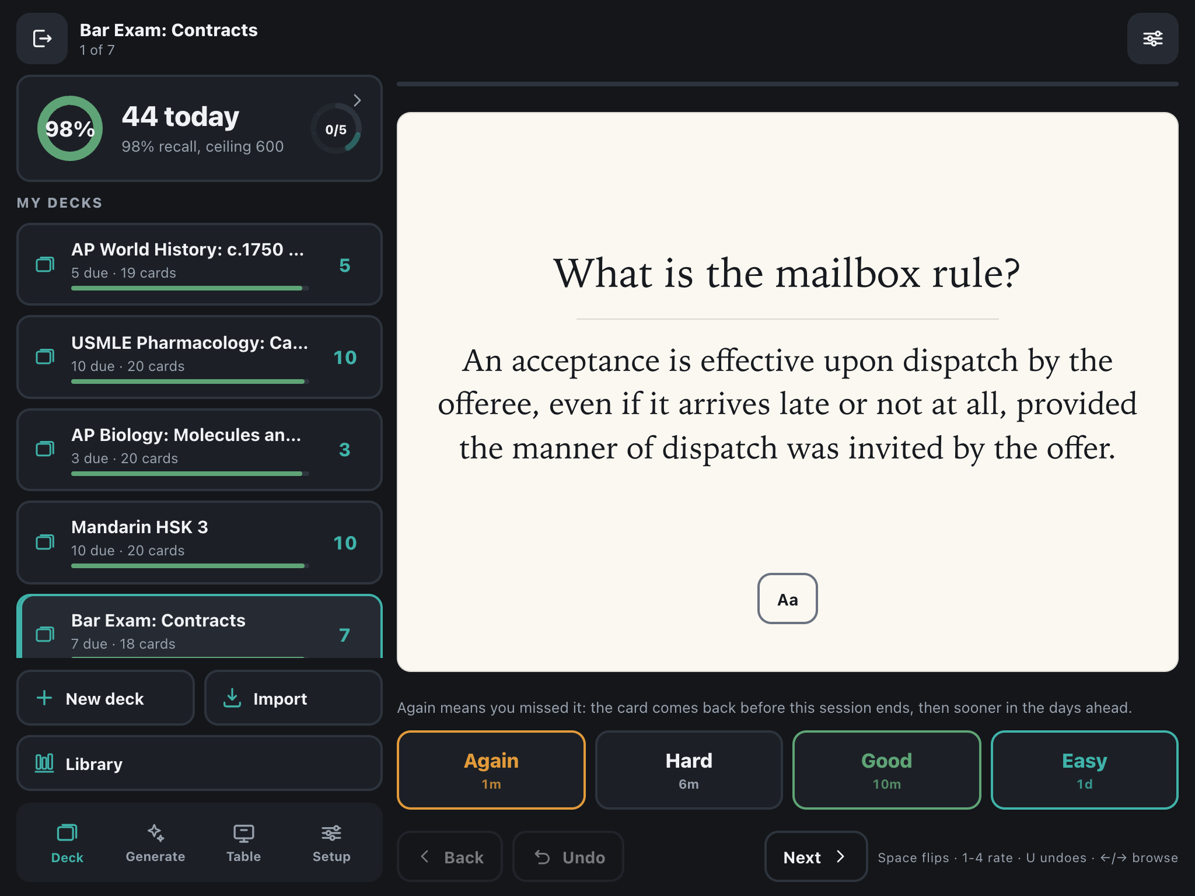Screen dimensions: 1195x896
Task: Open the Aa font size button
Action: 788,599
